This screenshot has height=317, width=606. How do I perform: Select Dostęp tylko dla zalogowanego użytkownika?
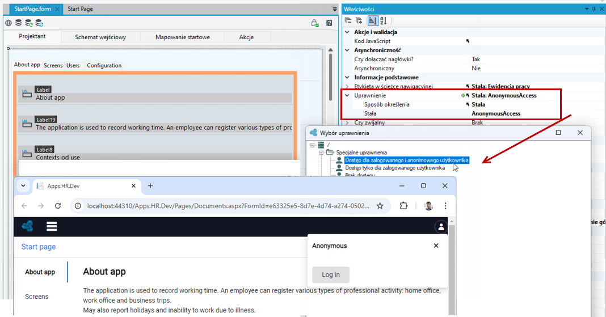(x=394, y=168)
